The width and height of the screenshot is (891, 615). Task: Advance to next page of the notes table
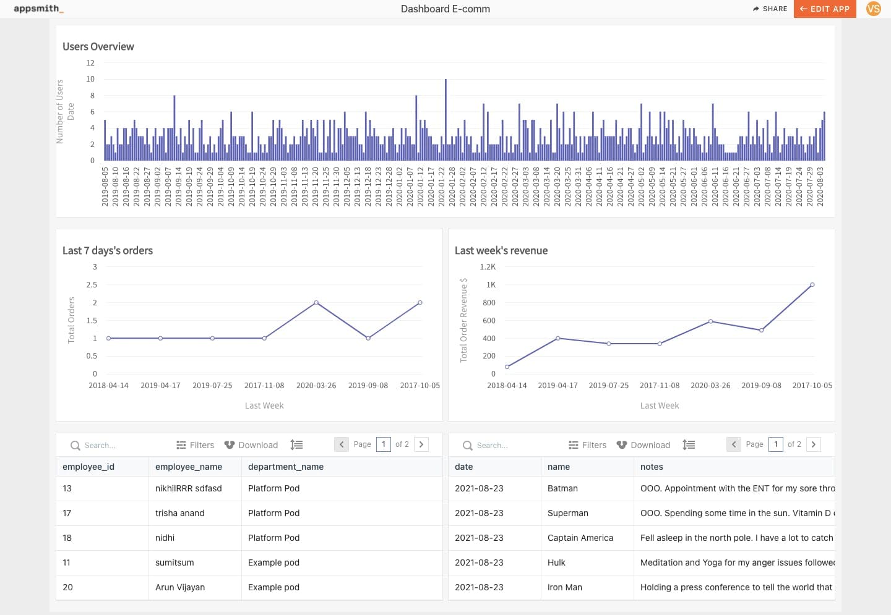(x=813, y=444)
